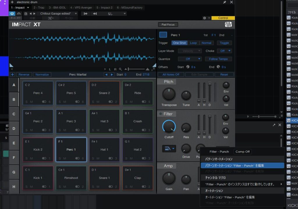Select the Snare 2 pad
This screenshot has width=298, height=209.
tap(104, 93)
